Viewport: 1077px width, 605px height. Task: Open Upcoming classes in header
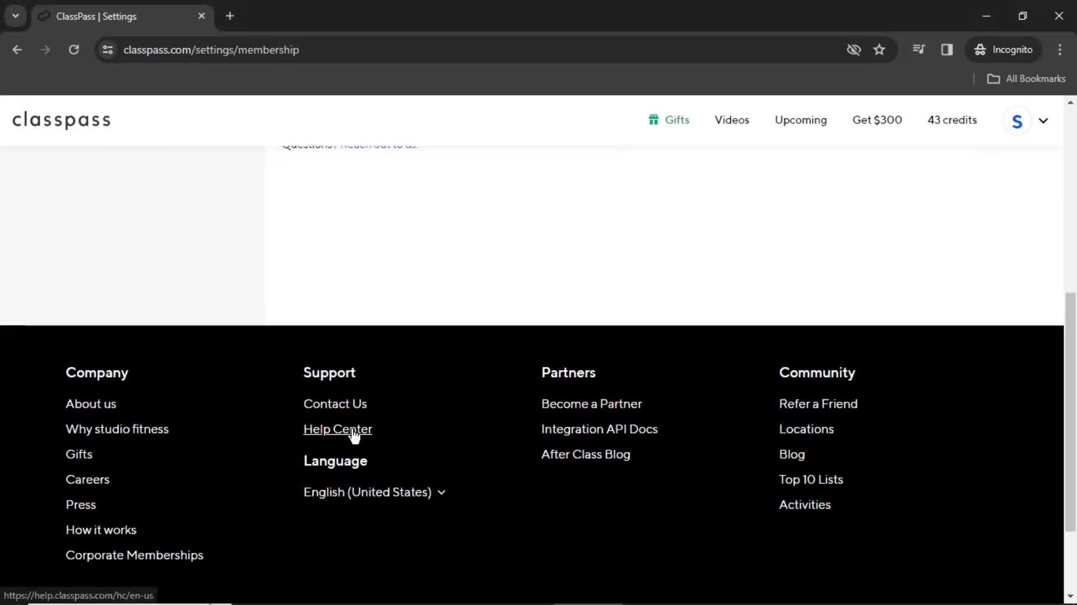(800, 120)
